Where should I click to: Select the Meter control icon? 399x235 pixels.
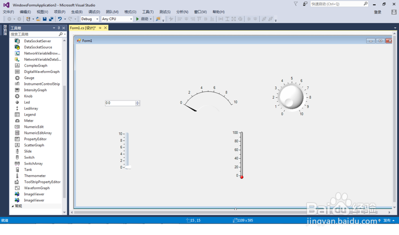[17, 120]
